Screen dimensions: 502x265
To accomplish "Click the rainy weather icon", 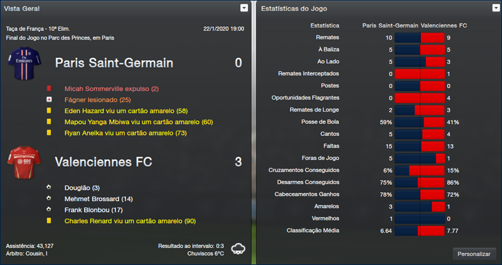I will 239,249.
